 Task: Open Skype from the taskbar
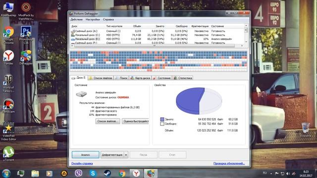[x=93, y=174]
